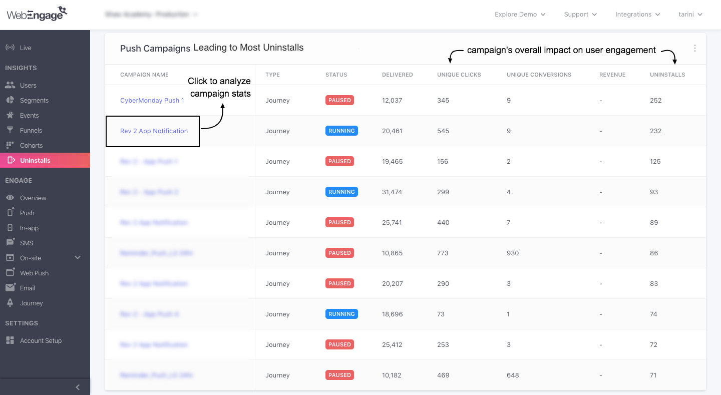Open the CyberMonday Push 1 campaign
The image size is (721, 395).
pos(152,100)
